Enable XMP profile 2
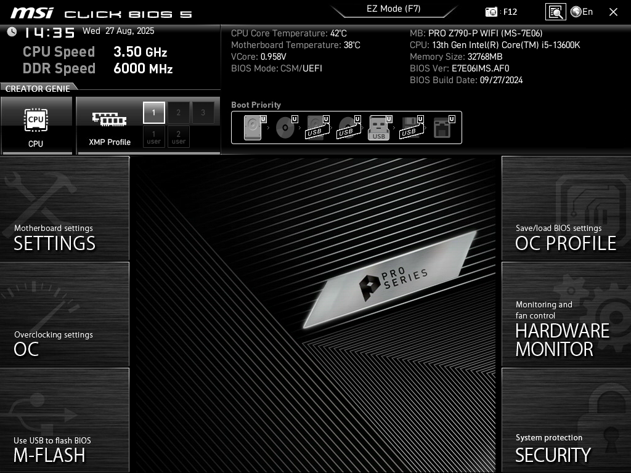Screen dimensions: 631x473 click(x=178, y=113)
